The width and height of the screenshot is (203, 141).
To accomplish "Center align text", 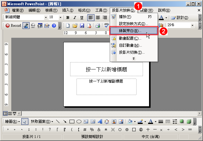I will pos(98,18).
